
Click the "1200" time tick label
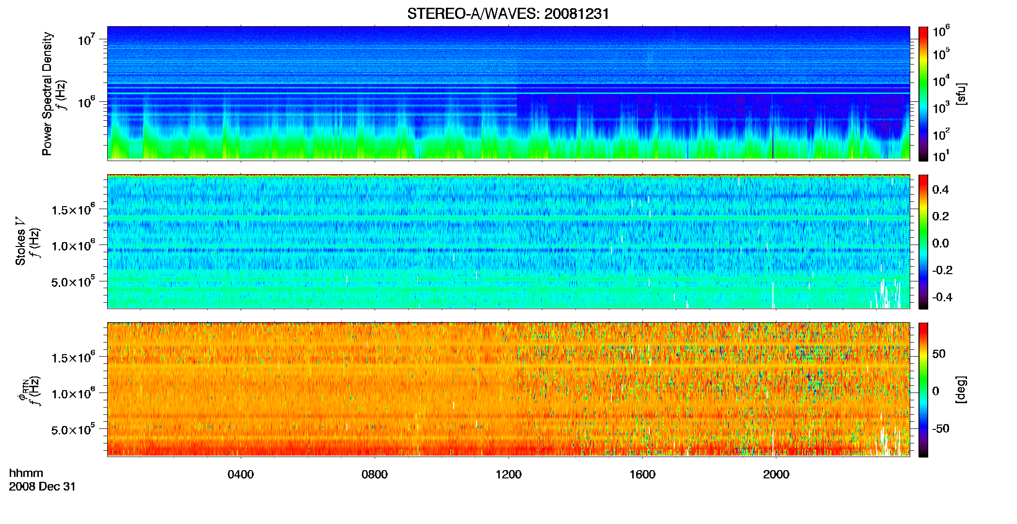point(508,475)
